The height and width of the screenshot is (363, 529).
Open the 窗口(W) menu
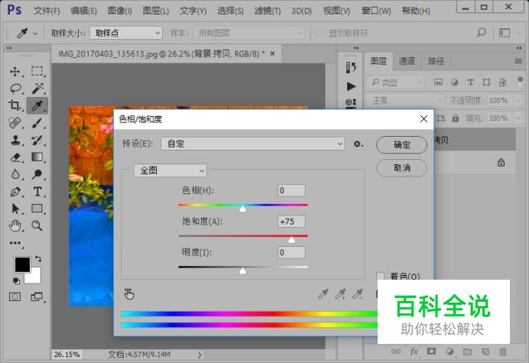coord(376,11)
